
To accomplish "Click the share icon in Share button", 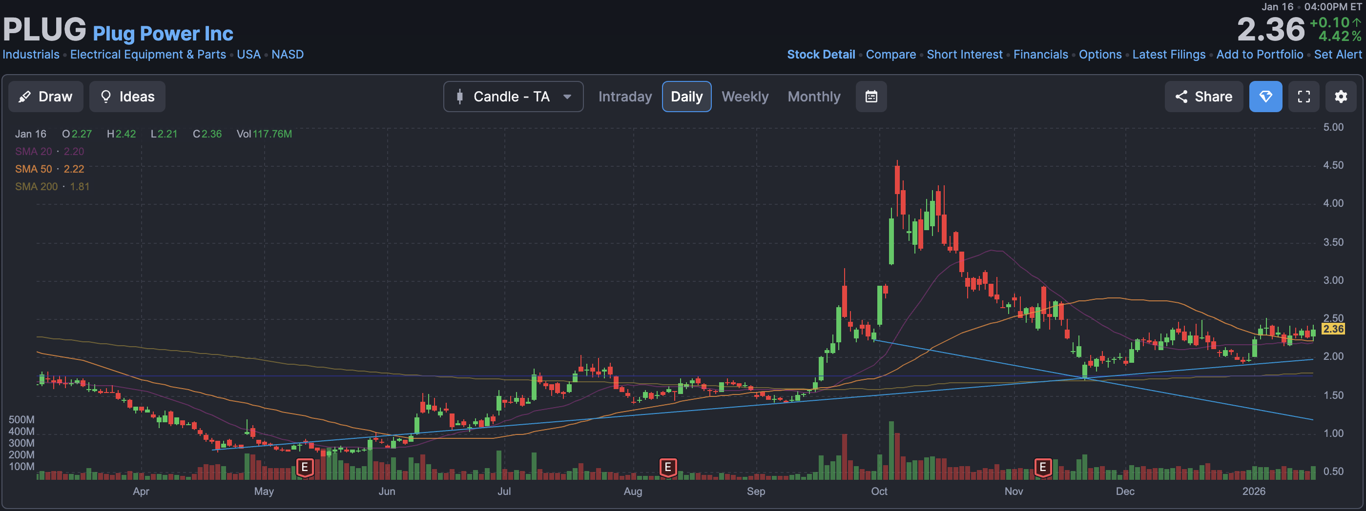I will 1181,97.
